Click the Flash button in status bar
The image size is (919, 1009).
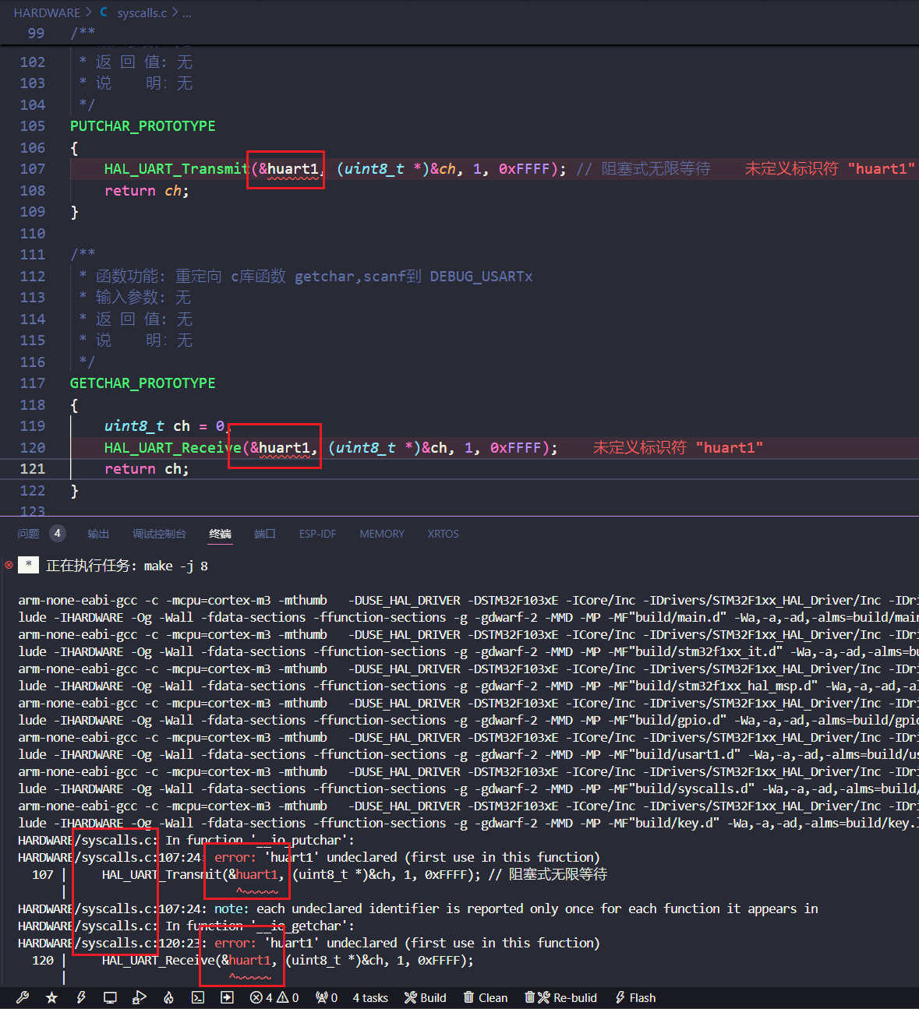(x=635, y=997)
